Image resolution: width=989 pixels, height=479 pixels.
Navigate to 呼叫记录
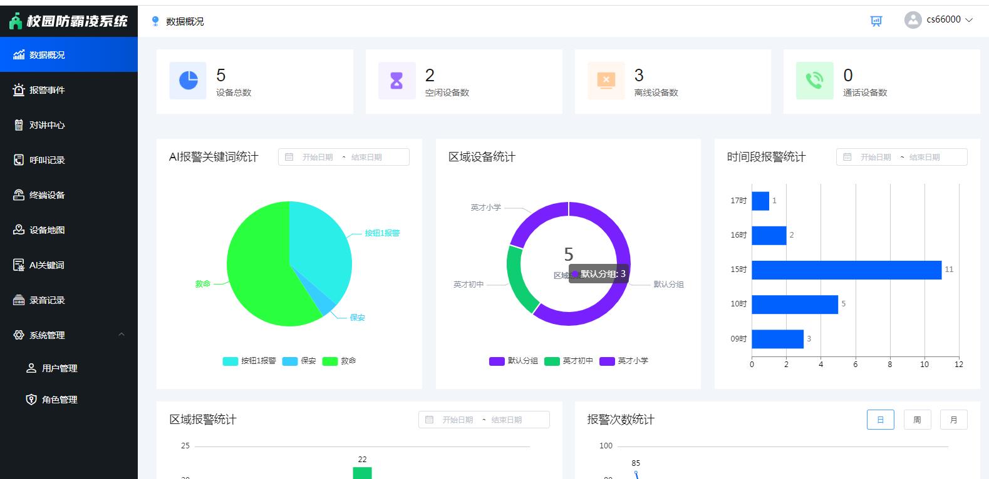point(69,160)
